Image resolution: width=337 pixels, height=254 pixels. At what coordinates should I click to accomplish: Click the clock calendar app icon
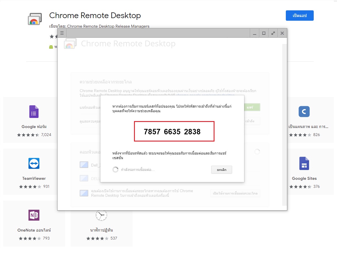pos(102,215)
